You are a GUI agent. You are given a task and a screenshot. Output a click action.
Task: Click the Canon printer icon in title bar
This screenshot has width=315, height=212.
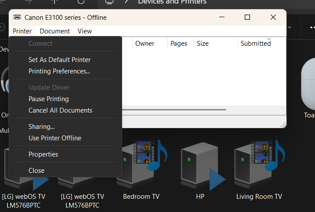pyautogui.click(x=17, y=17)
